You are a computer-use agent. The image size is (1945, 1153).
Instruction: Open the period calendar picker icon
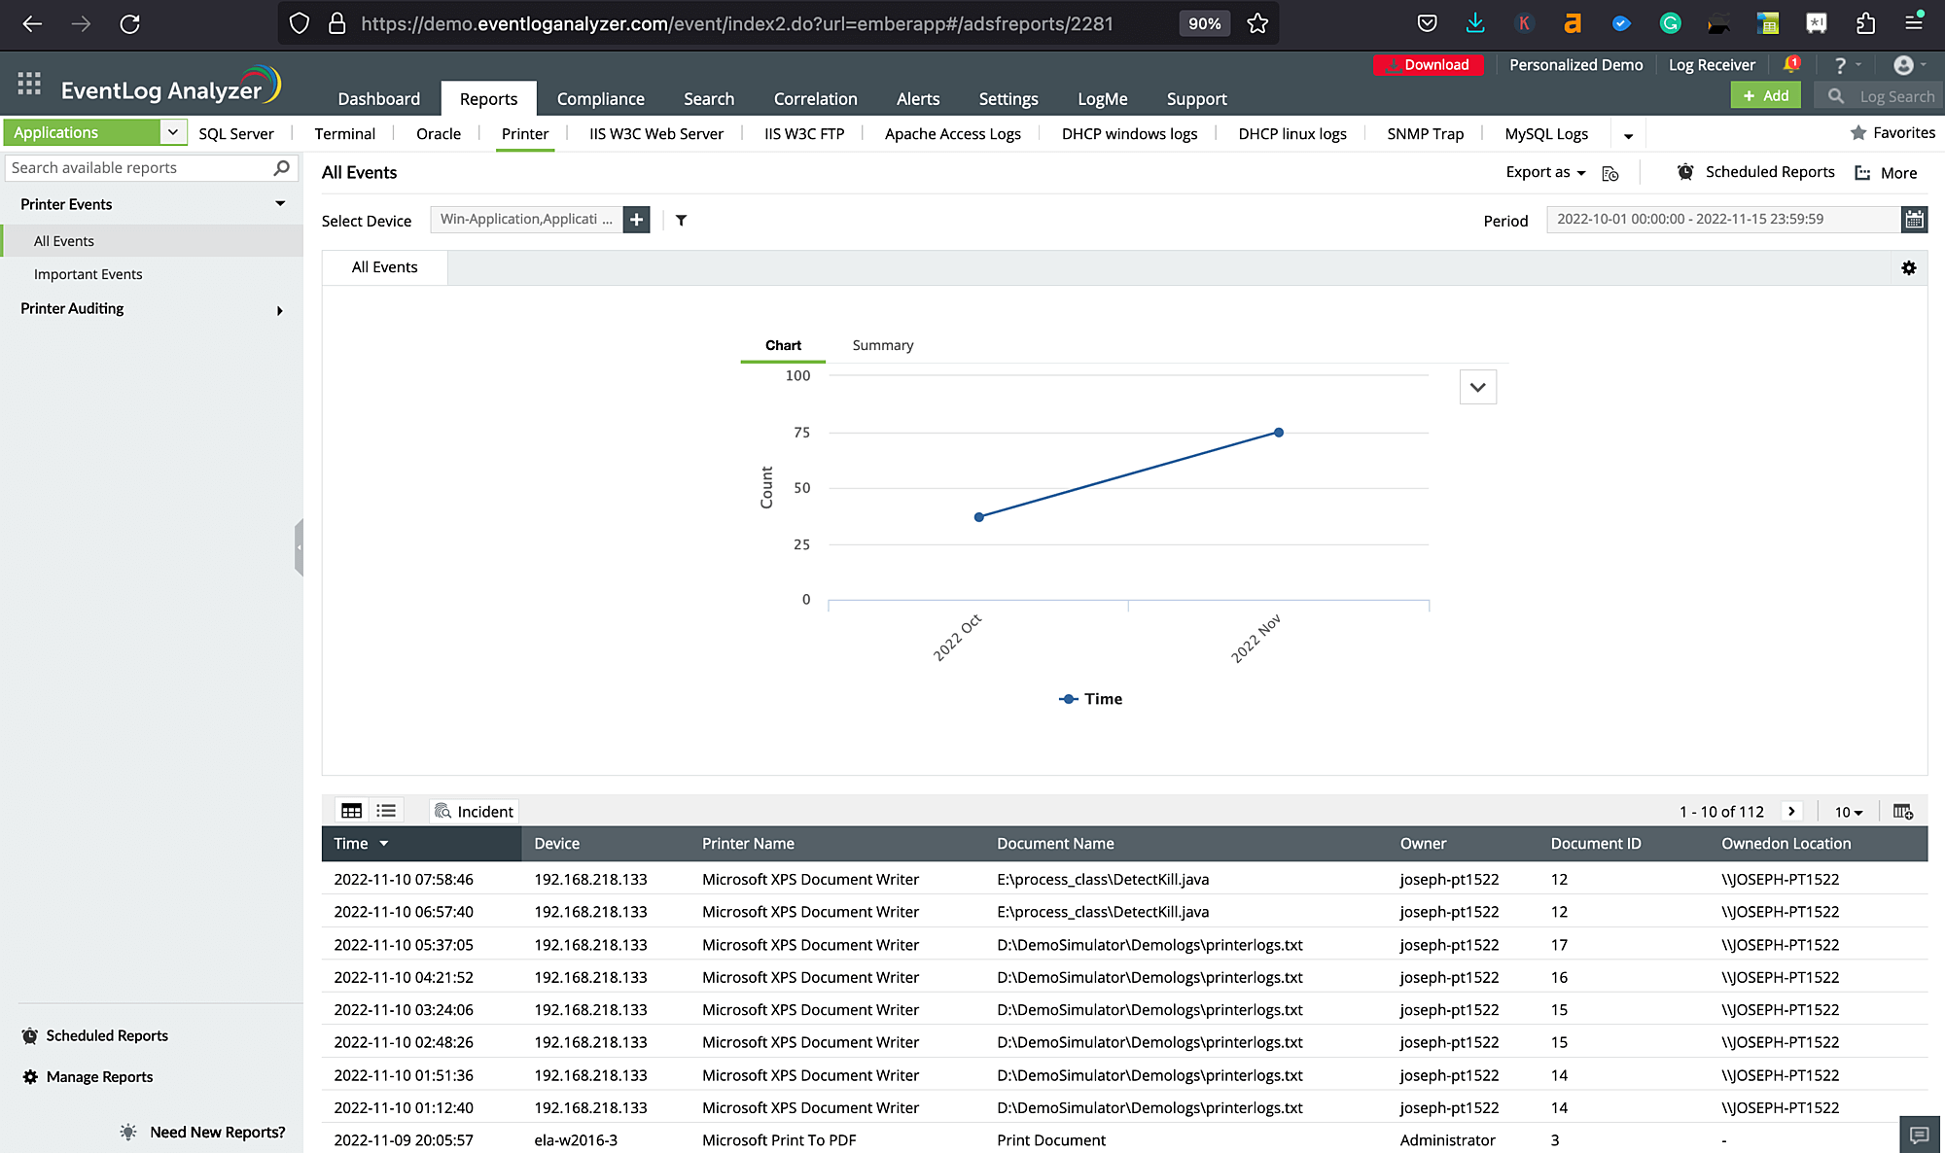click(1914, 220)
